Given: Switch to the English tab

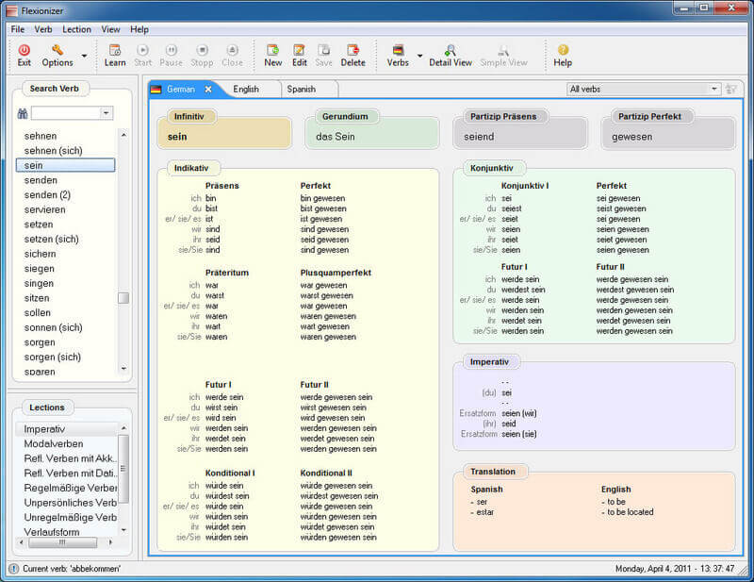Looking at the screenshot, I should pyautogui.click(x=246, y=90).
